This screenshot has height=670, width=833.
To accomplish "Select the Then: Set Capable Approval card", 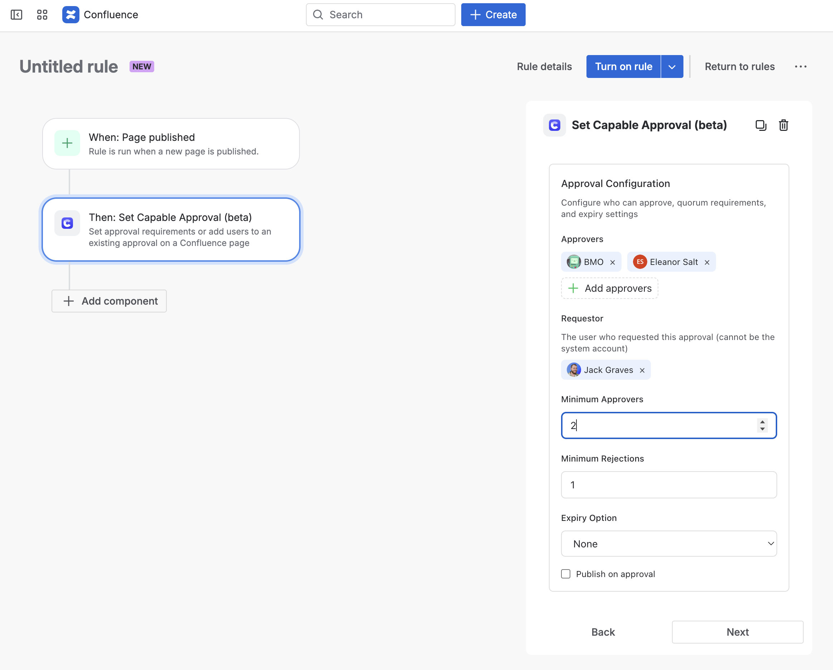I will point(171,230).
